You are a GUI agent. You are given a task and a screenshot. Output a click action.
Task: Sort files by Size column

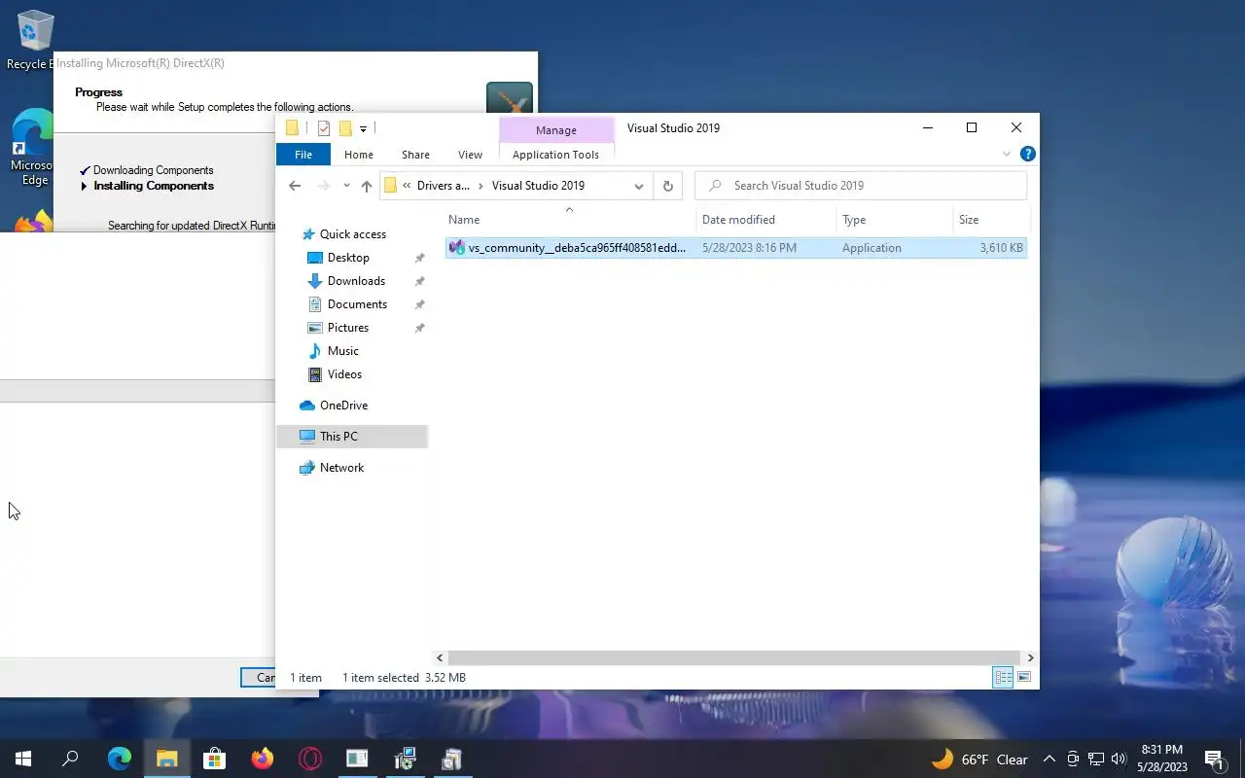click(990, 220)
